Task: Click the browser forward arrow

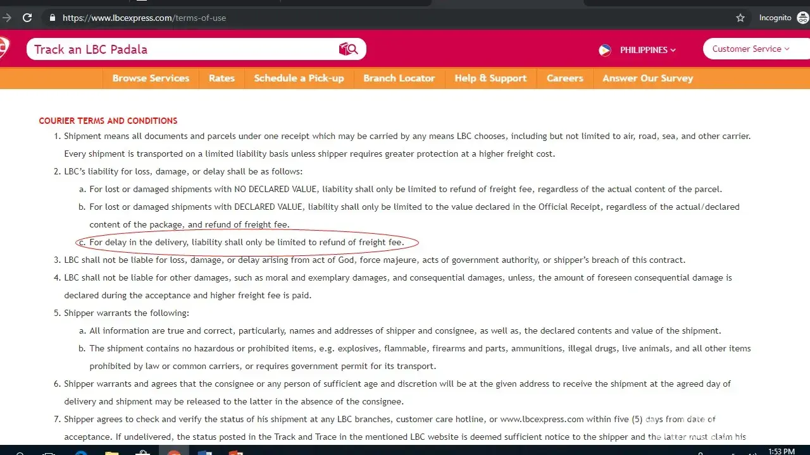Action: pyautogui.click(x=6, y=18)
